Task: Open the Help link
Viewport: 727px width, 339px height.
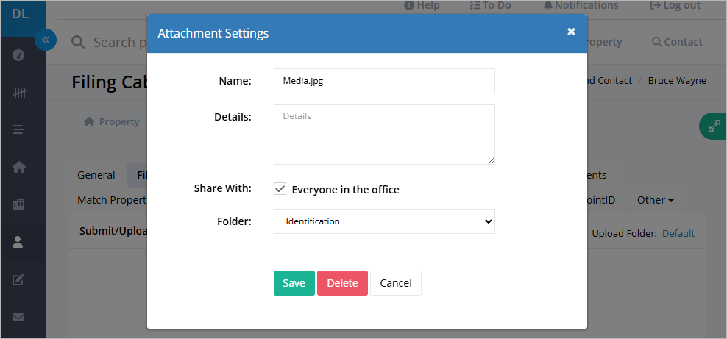Action: [422, 6]
